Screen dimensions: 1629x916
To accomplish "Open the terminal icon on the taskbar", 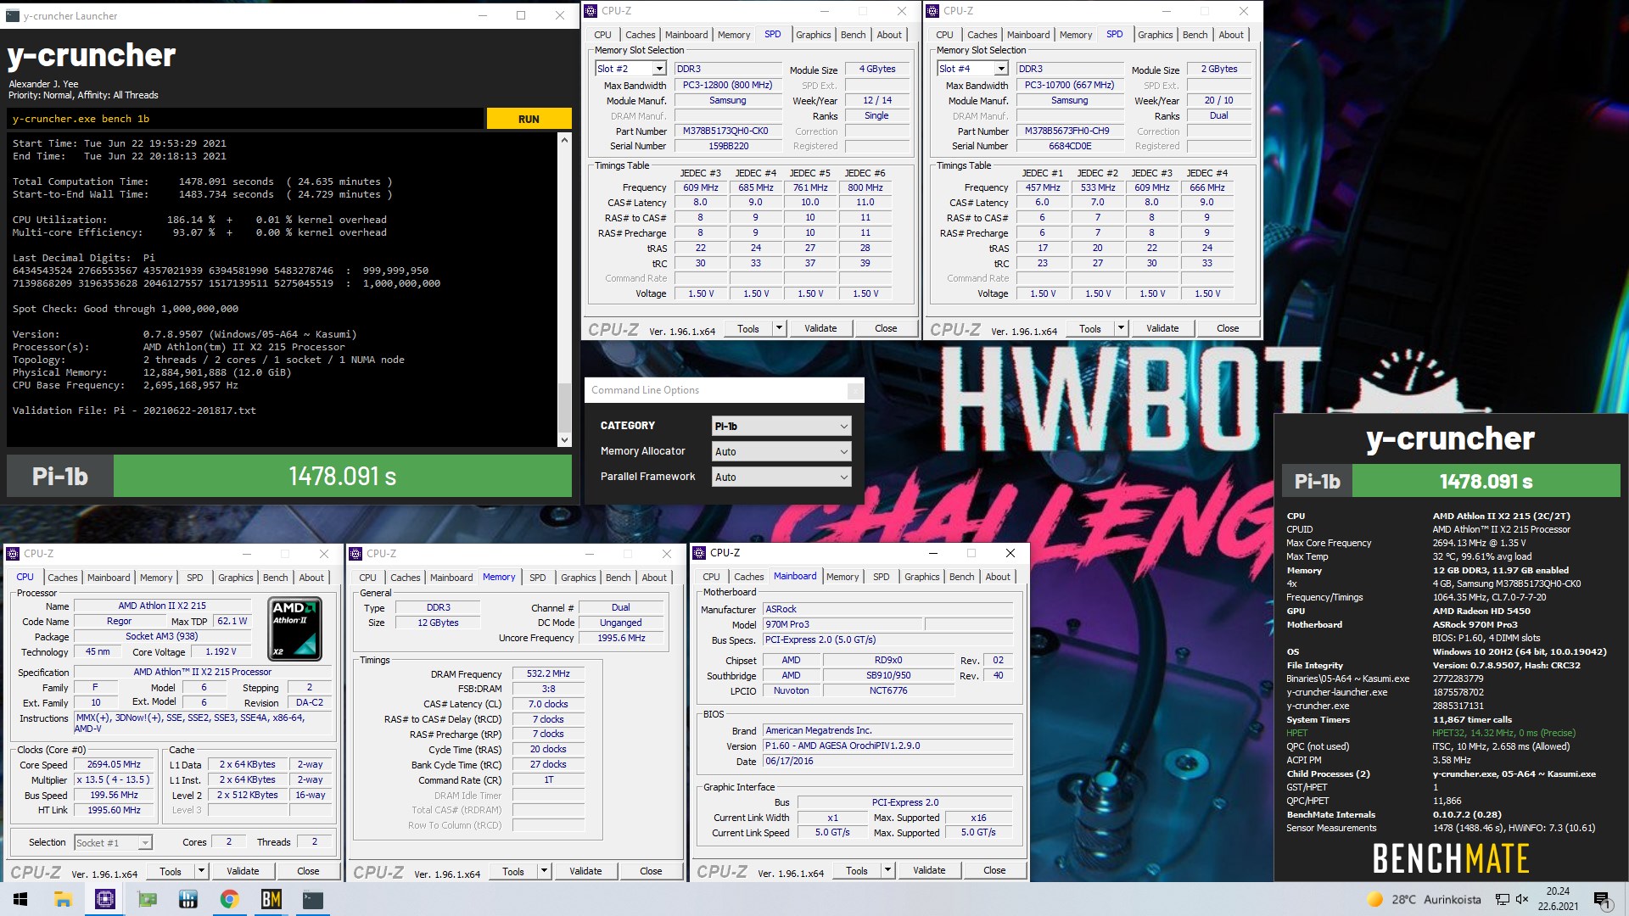I will pyautogui.click(x=313, y=899).
